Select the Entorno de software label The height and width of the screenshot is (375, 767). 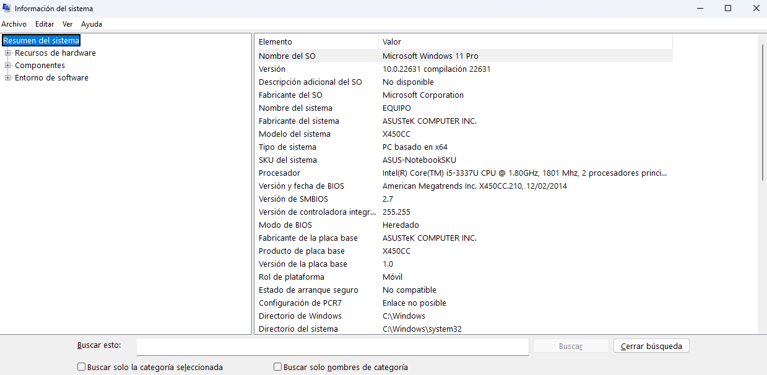(x=51, y=78)
